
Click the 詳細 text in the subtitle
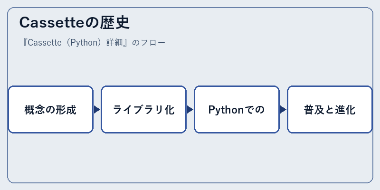click(115, 43)
